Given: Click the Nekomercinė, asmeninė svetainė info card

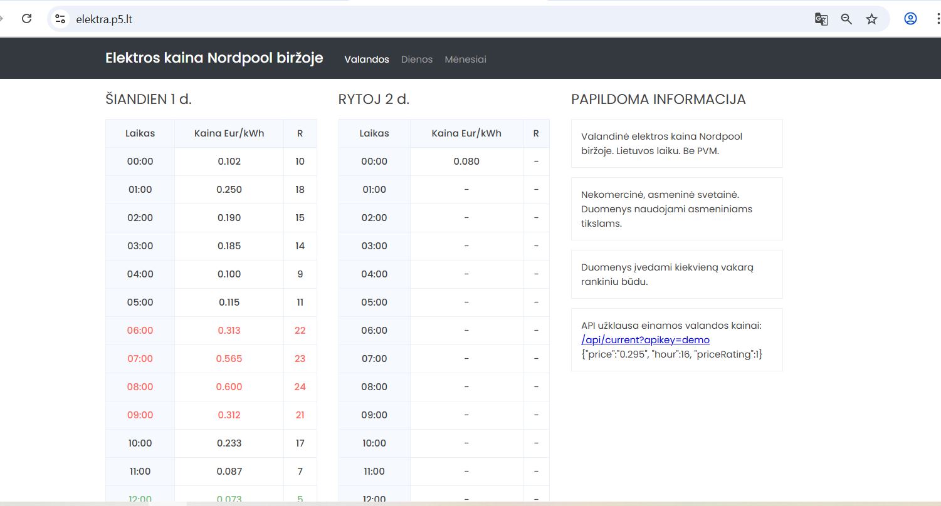Looking at the screenshot, I should pos(676,209).
